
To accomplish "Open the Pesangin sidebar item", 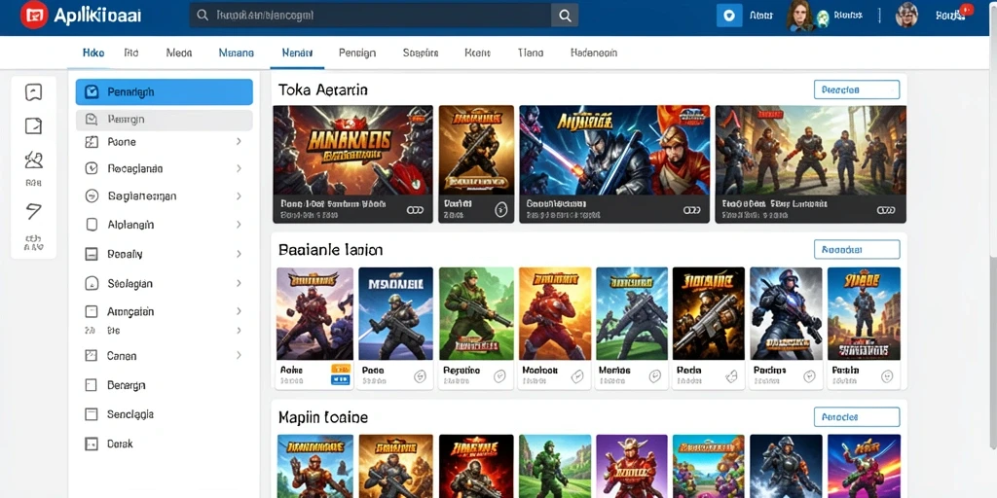I will click(x=164, y=120).
